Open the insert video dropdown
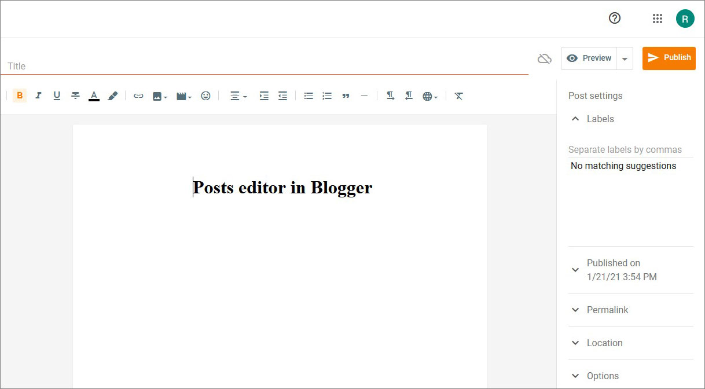705x389 pixels. pos(184,96)
